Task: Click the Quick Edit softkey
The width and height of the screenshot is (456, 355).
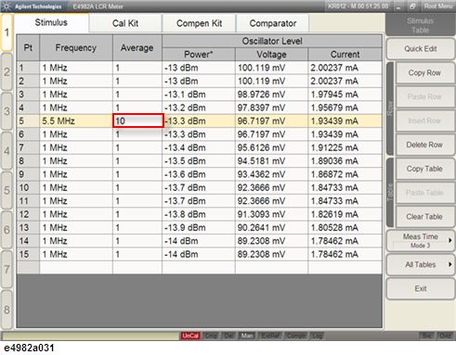Action: 421,49
